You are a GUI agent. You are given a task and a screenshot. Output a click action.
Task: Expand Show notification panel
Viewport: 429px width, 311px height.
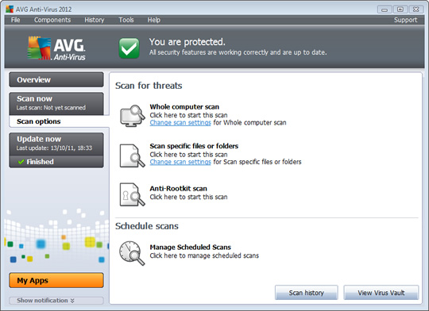coord(56,301)
